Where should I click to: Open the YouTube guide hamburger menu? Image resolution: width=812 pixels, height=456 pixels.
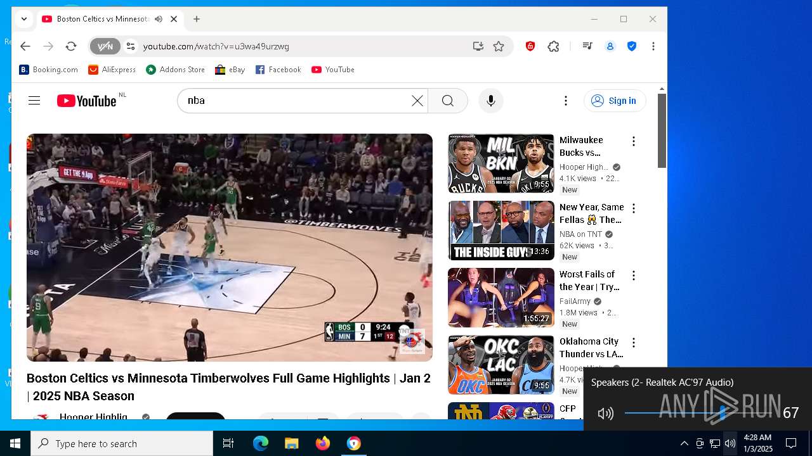tap(34, 101)
